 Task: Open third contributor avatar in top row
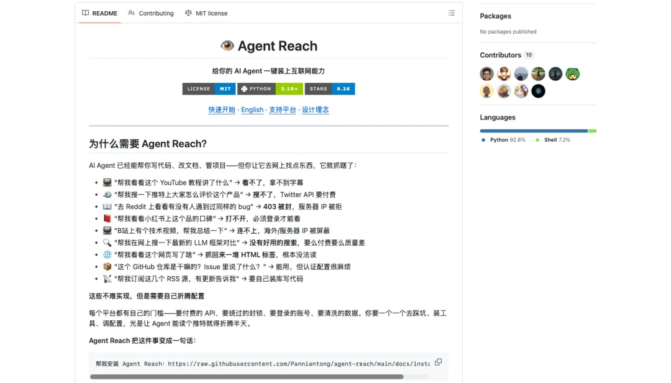coord(521,74)
